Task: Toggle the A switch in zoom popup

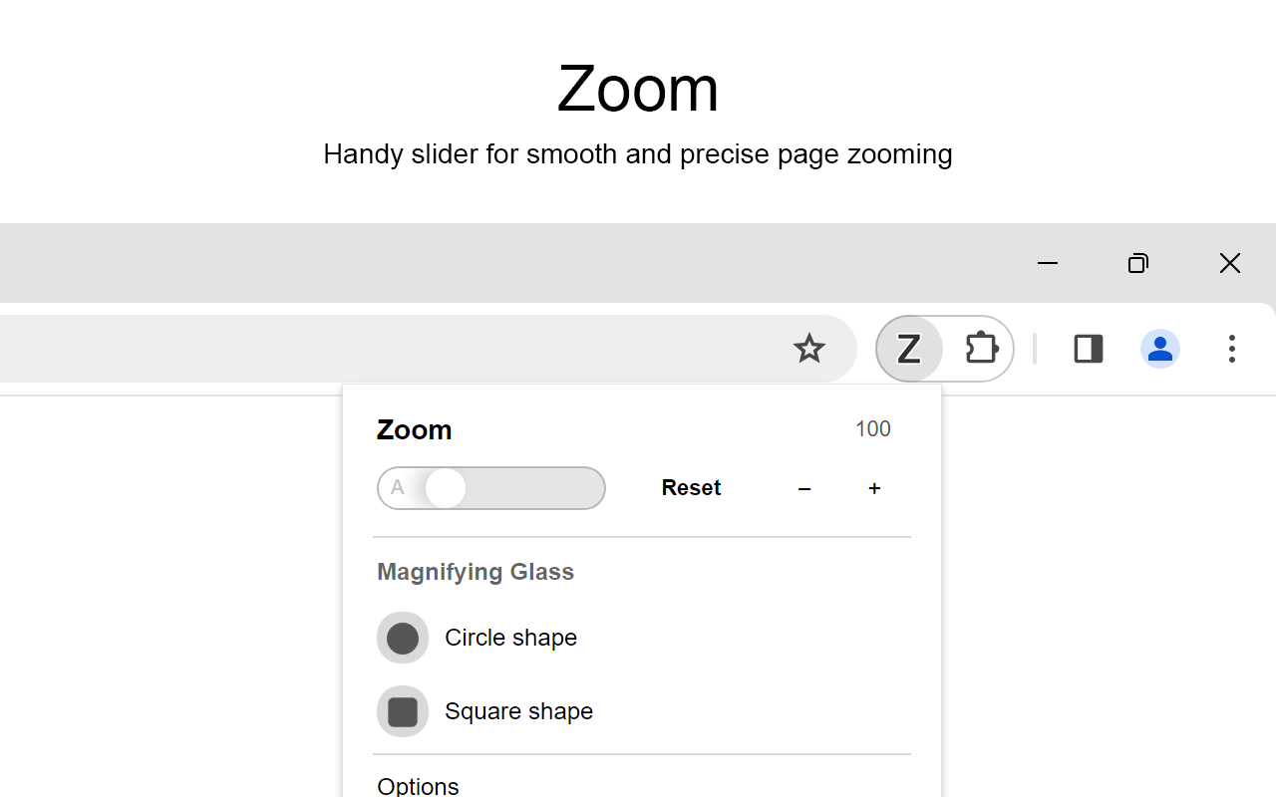Action: (446, 488)
